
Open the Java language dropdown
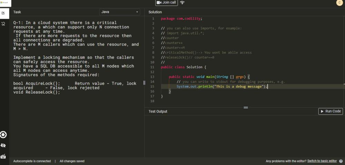(119, 12)
